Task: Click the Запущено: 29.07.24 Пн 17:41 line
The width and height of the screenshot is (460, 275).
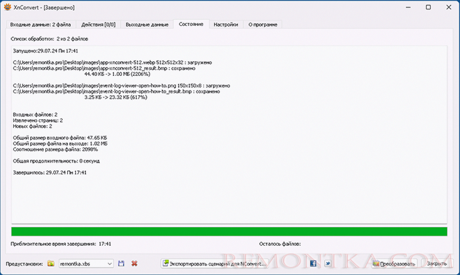Action: pos(45,51)
